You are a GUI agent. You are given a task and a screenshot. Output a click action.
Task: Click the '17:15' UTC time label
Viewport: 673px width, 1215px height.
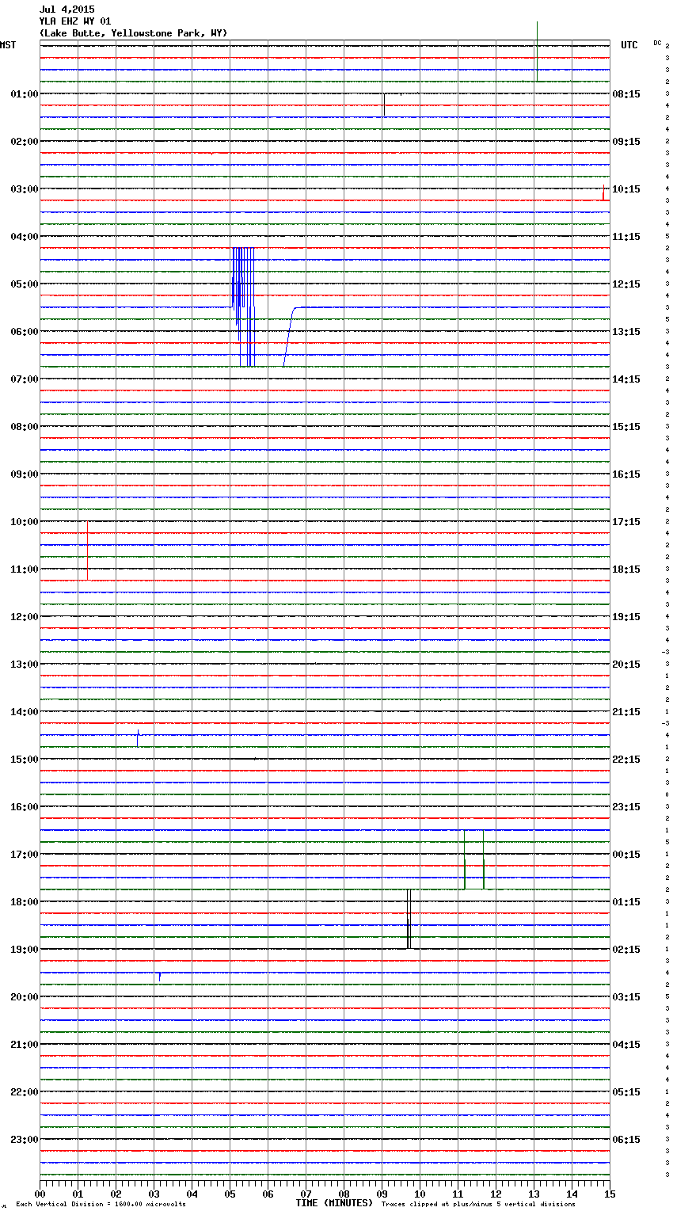pyautogui.click(x=626, y=522)
